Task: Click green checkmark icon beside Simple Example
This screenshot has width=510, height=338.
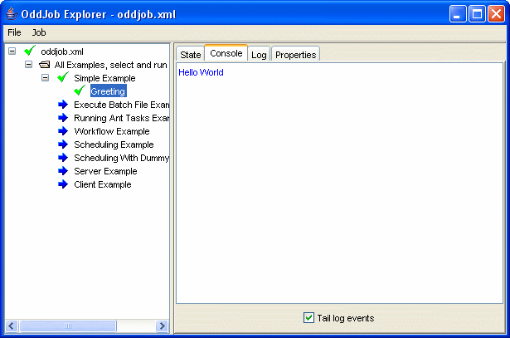Action: click(63, 78)
